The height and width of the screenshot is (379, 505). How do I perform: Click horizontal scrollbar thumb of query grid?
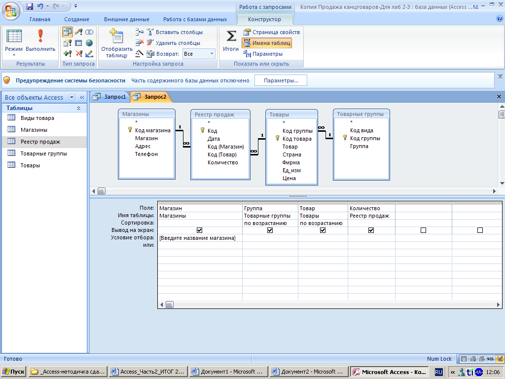(x=170, y=304)
